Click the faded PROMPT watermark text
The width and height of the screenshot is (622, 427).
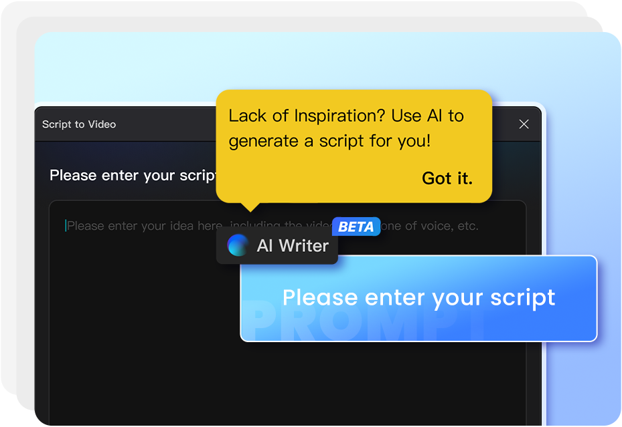(363, 321)
